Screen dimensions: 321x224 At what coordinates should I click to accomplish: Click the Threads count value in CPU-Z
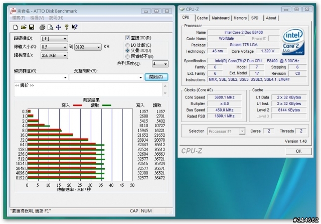[x=301, y=131]
